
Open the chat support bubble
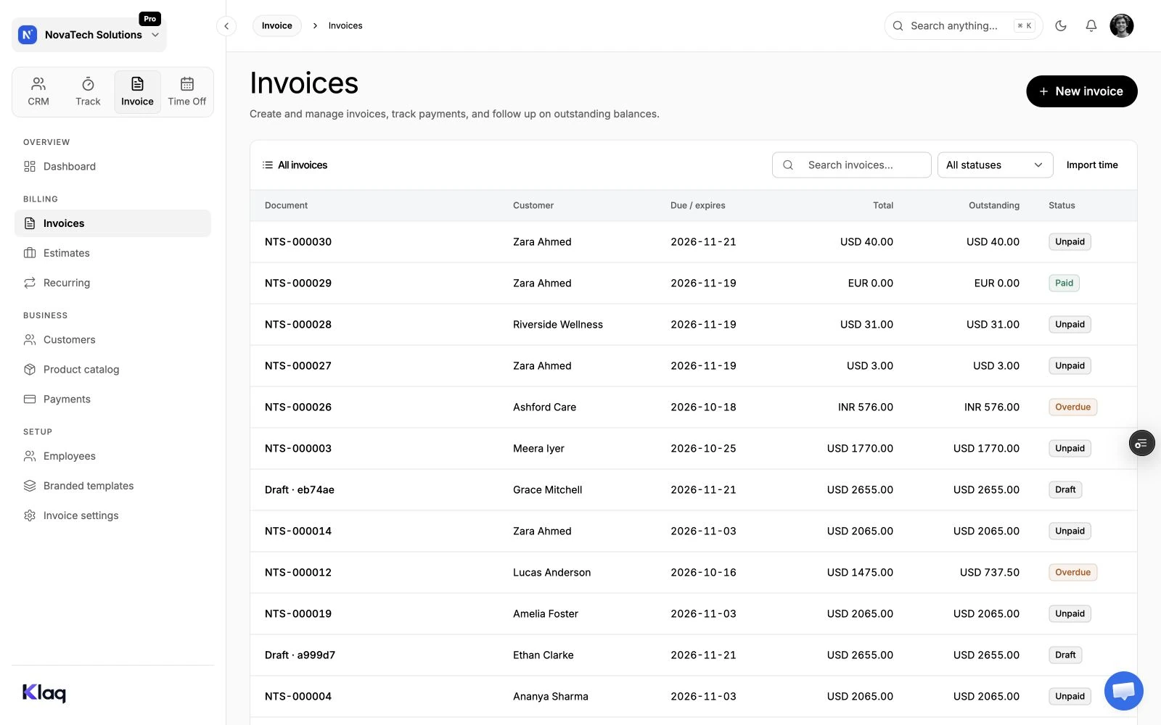(1124, 691)
